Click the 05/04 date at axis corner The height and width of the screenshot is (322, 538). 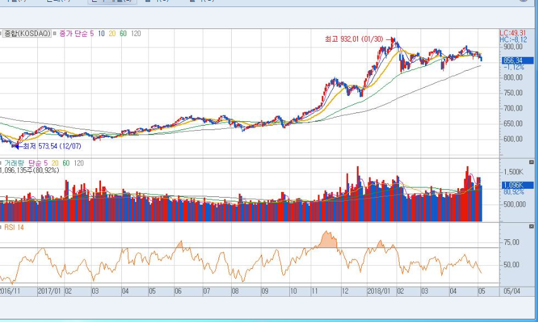click(x=511, y=292)
